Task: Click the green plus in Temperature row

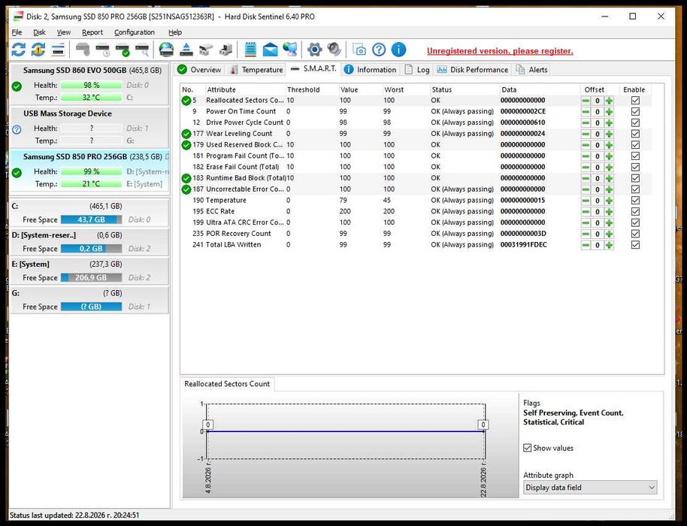Action: tap(609, 201)
